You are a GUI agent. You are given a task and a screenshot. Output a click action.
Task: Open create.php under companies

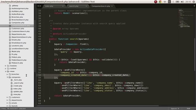click(x=18, y=86)
